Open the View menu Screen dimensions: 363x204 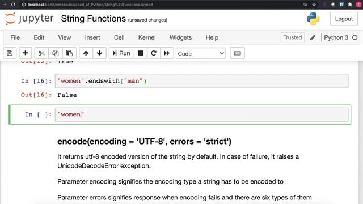point(64,37)
